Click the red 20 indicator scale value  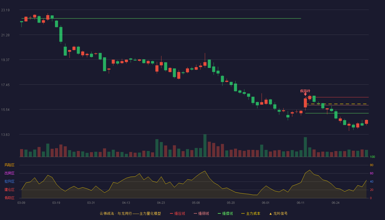(x=372, y=190)
